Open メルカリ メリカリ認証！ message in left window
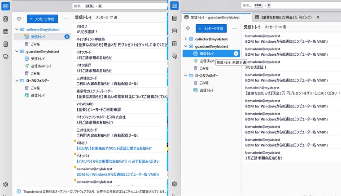The height and width of the screenshot is (196, 341). [120, 29]
